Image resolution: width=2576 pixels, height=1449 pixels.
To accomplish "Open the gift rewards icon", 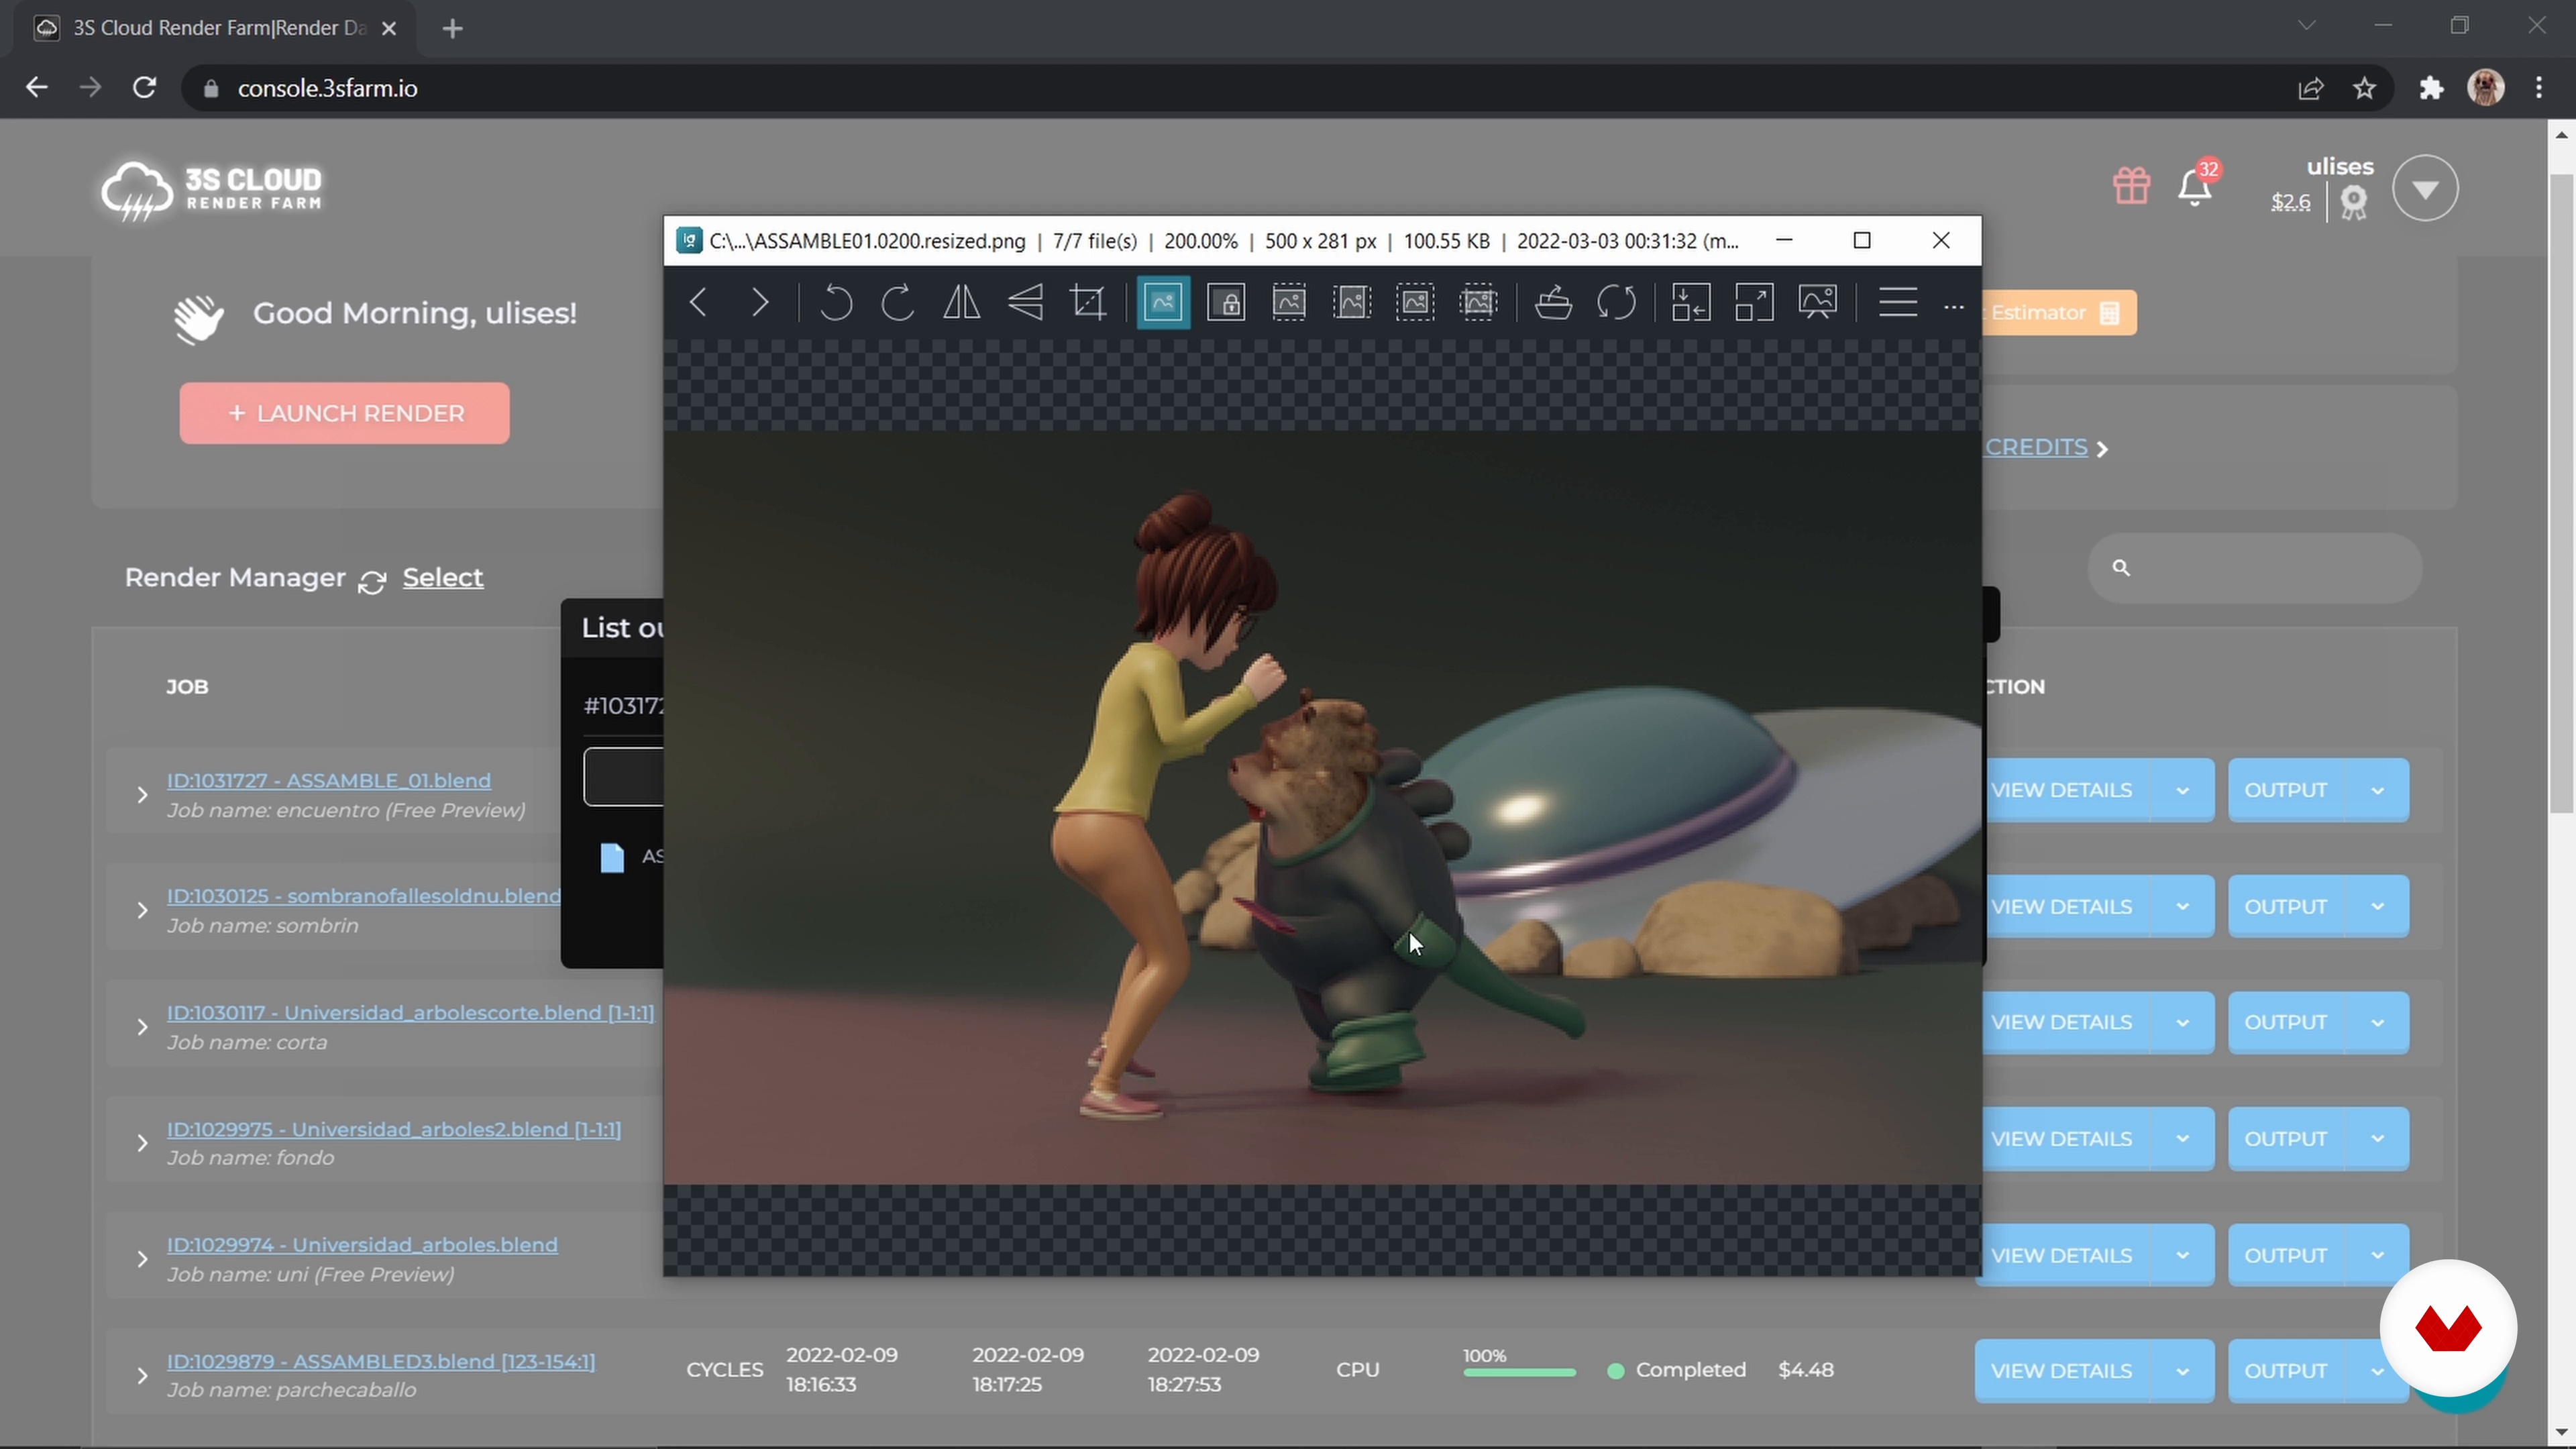I will click(x=2131, y=186).
